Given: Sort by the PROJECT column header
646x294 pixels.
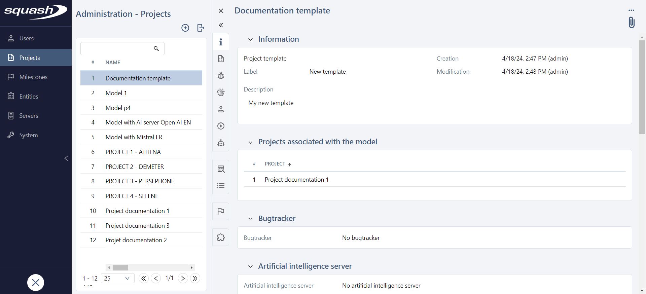Looking at the screenshot, I should pyautogui.click(x=275, y=164).
